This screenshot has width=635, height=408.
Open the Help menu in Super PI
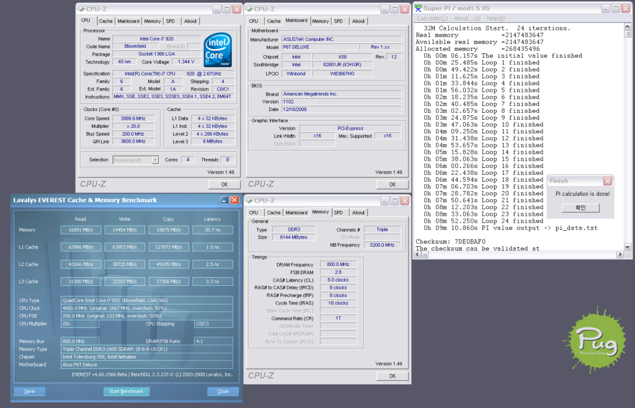pyautogui.click(x=495, y=18)
